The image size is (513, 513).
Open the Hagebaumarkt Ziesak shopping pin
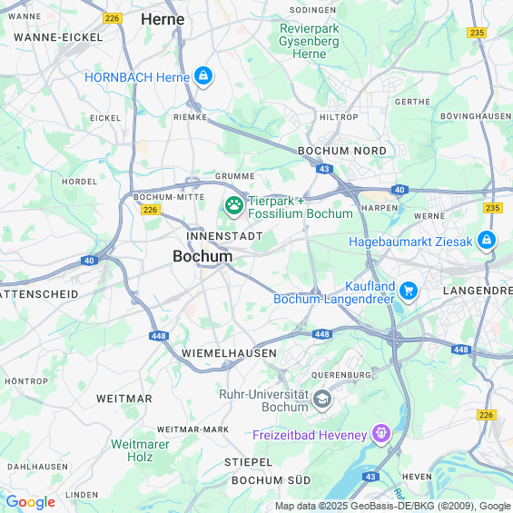487,242
